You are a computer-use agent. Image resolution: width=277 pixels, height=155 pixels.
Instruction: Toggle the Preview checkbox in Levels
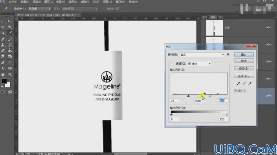[x=235, y=91]
